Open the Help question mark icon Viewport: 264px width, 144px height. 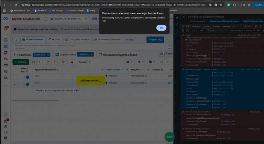click(x=5, y=115)
